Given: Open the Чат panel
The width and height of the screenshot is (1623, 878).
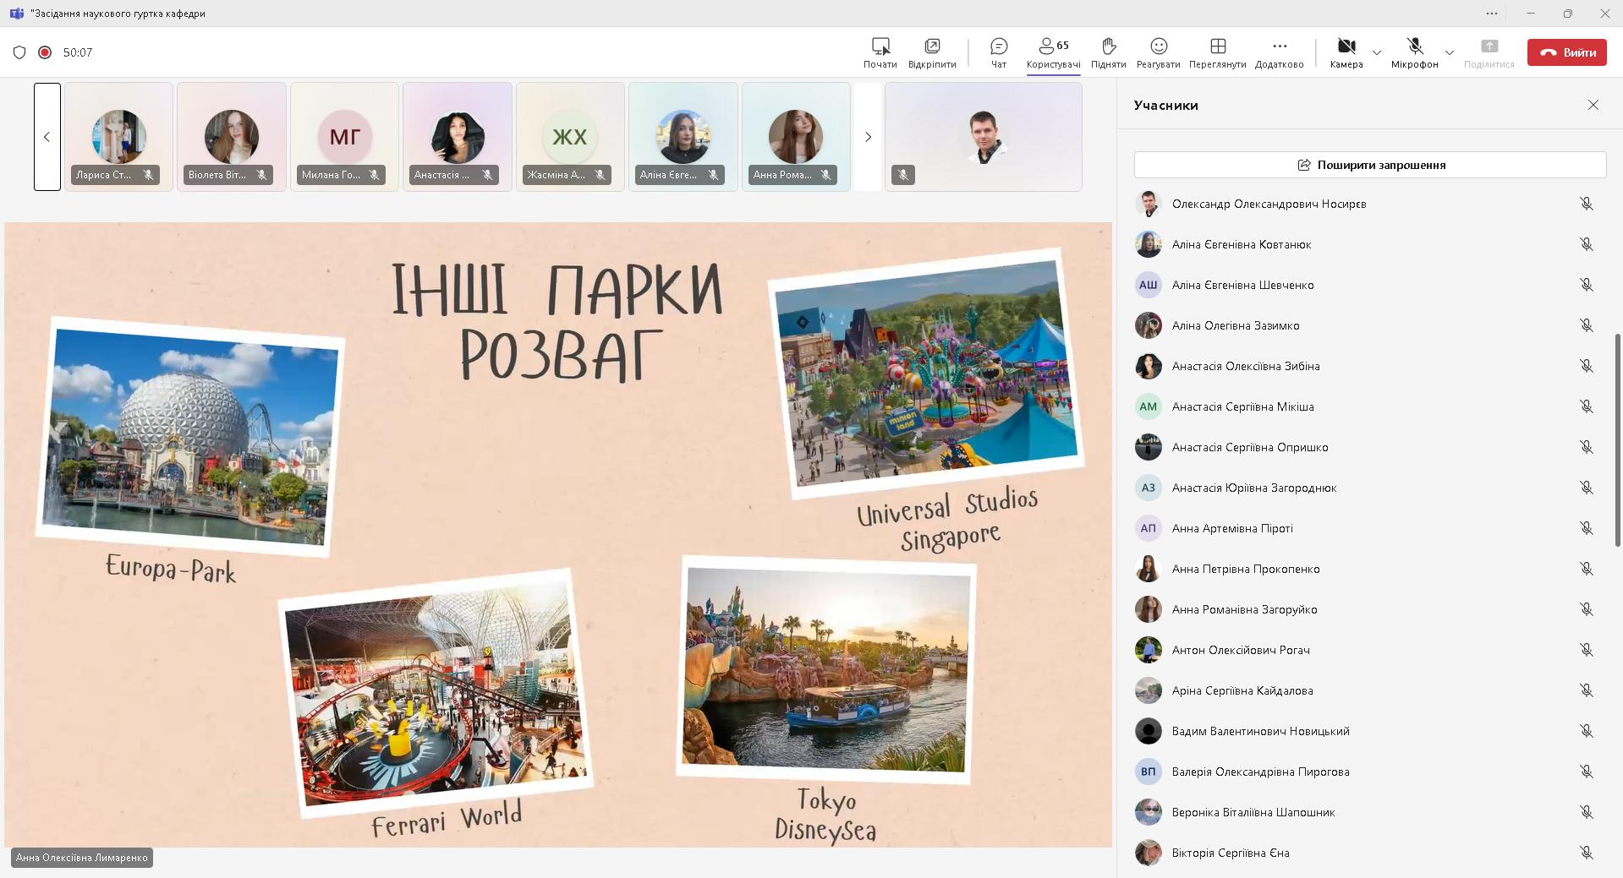Looking at the screenshot, I should [999, 52].
